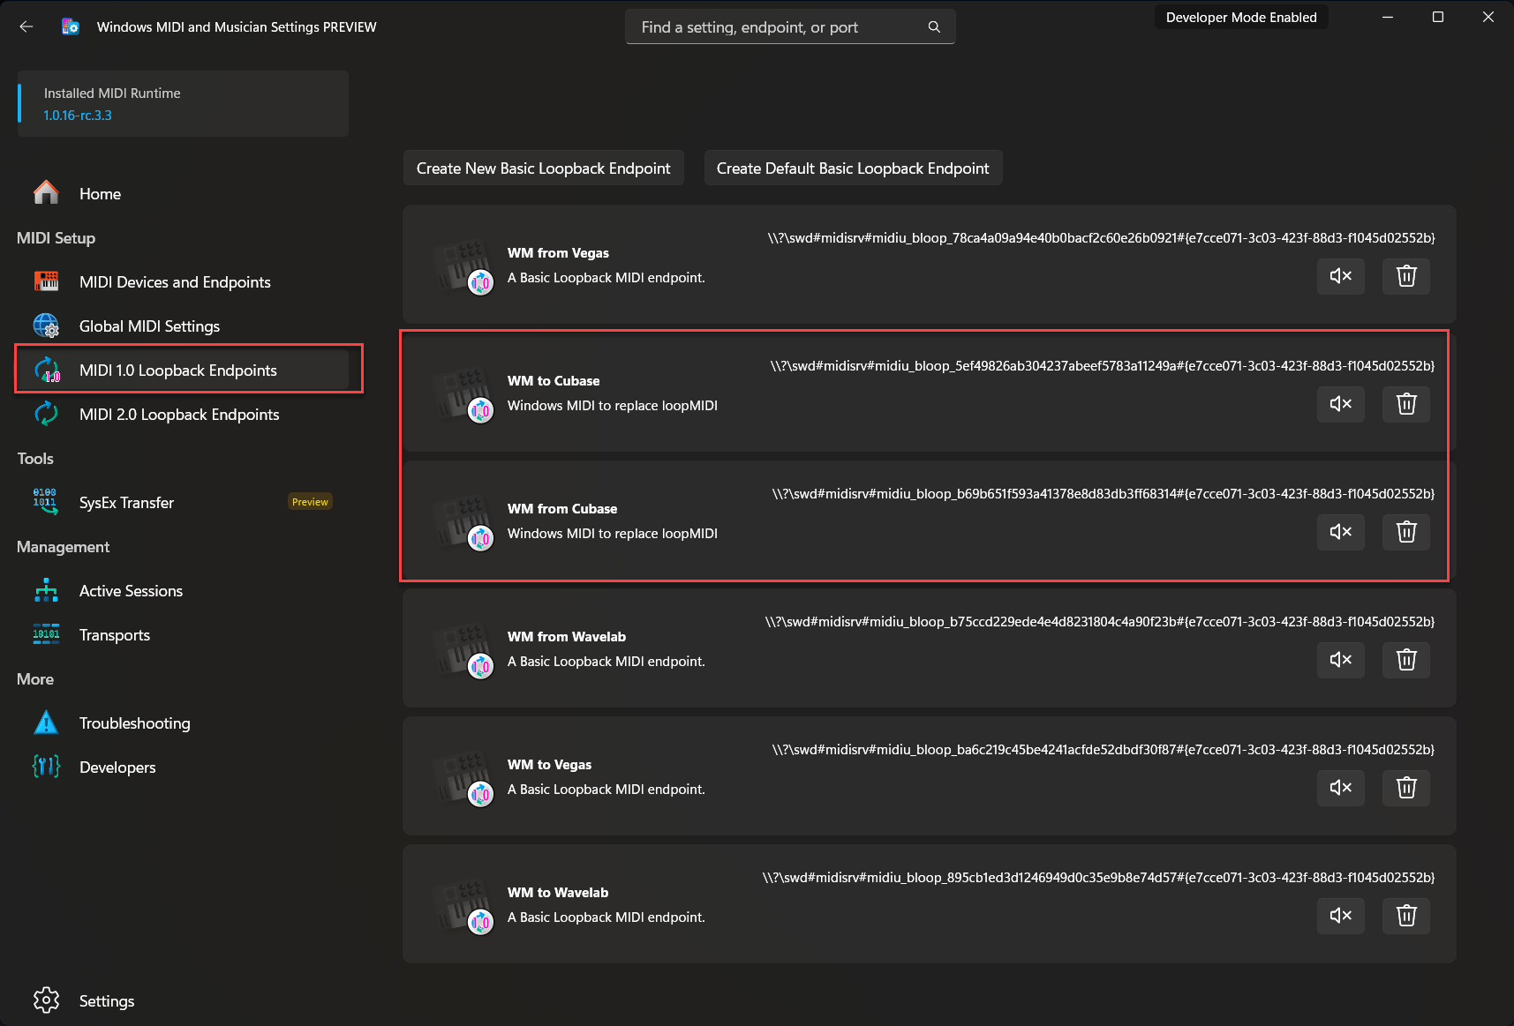Screen dimensions: 1514x1026
Task: Click the WM to Wavelab endpoint device icon
Action: tap(464, 907)
